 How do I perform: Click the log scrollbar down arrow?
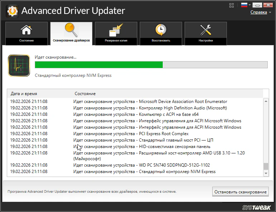point(266,173)
